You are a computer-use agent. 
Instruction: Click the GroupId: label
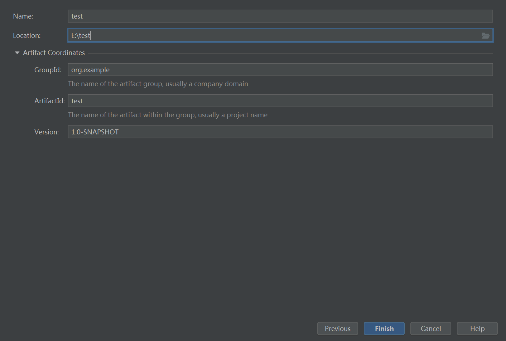click(48, 70)
